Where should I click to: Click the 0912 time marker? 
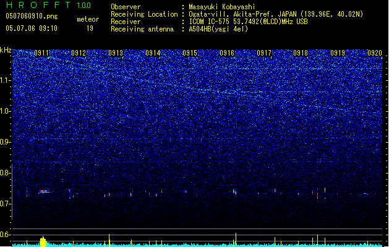click(79, 53)
